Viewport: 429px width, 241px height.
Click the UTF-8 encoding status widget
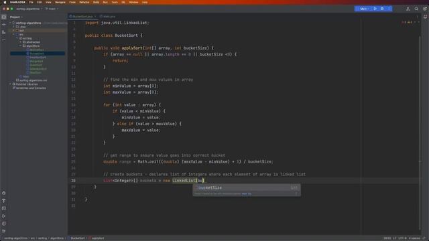click(402, 238)
